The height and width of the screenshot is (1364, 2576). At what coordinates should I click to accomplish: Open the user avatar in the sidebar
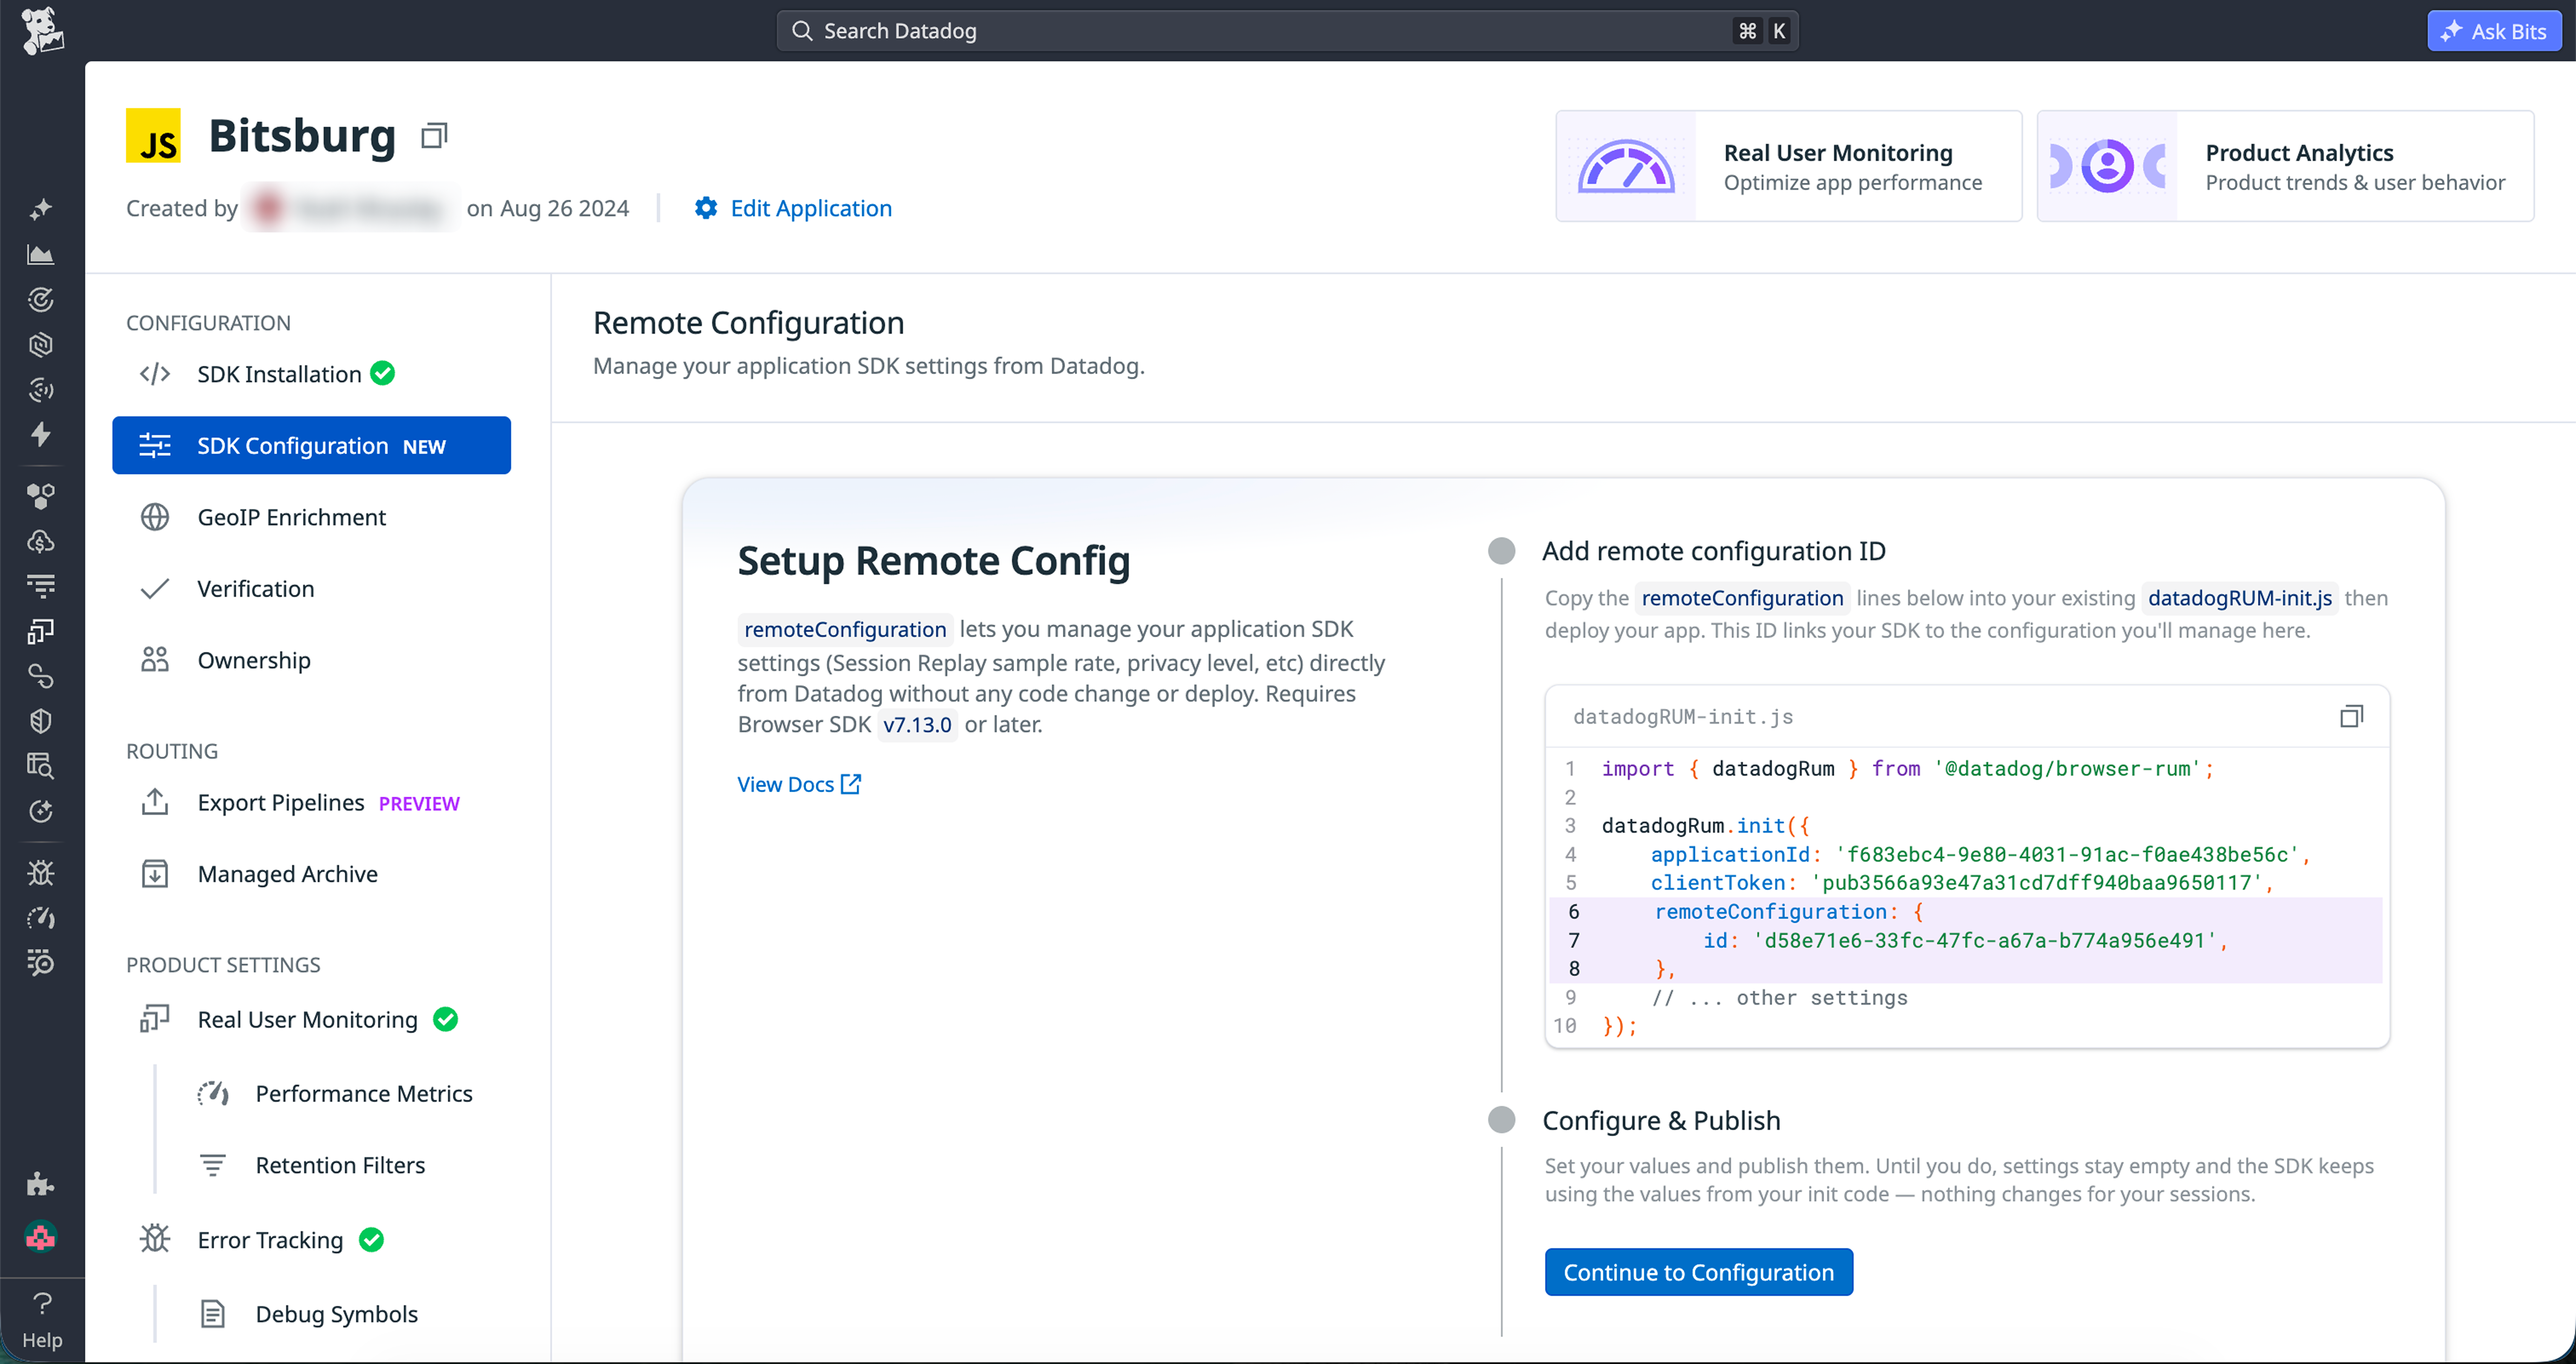click(x=41, y=1237)
